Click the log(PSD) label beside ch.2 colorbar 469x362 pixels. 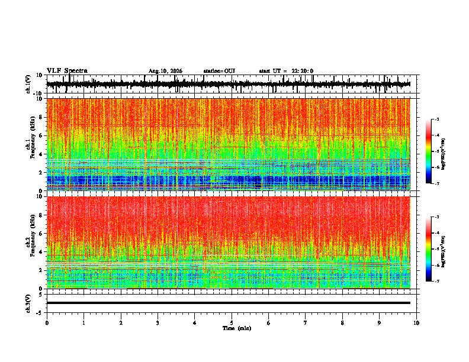coord(443,252)
